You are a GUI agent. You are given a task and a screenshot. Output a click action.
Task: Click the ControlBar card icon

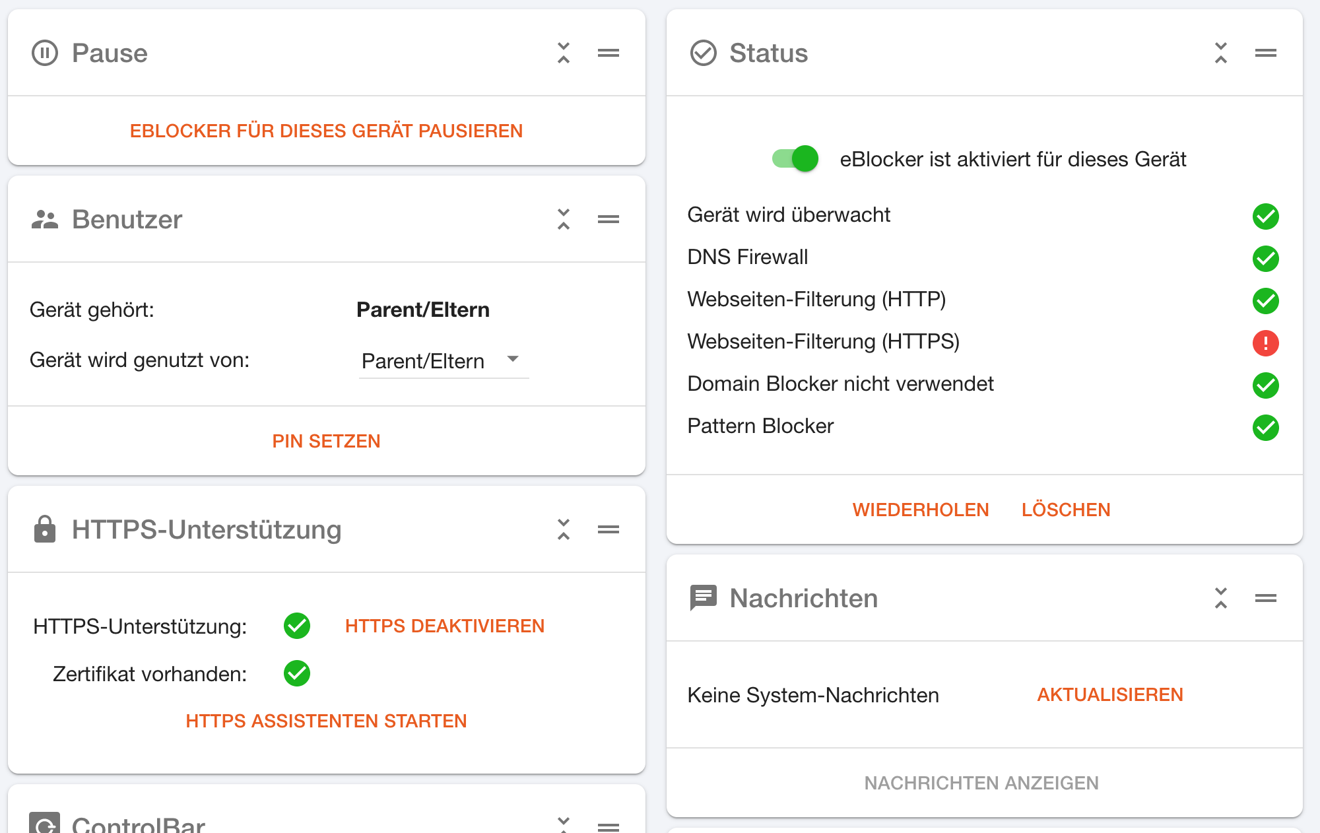coord(45,824)
